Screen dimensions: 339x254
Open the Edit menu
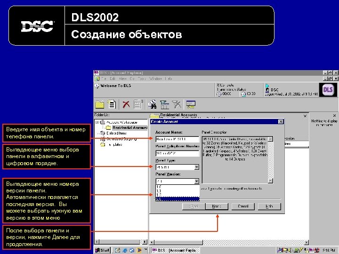click(113, 79)
